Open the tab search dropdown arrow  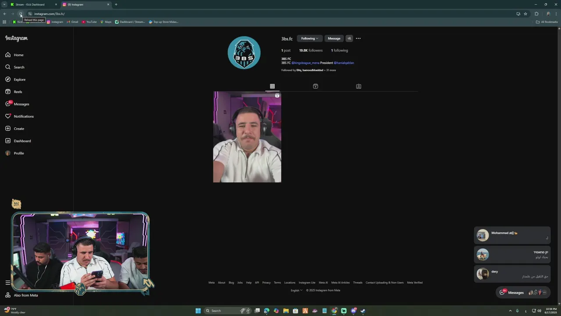4,4
